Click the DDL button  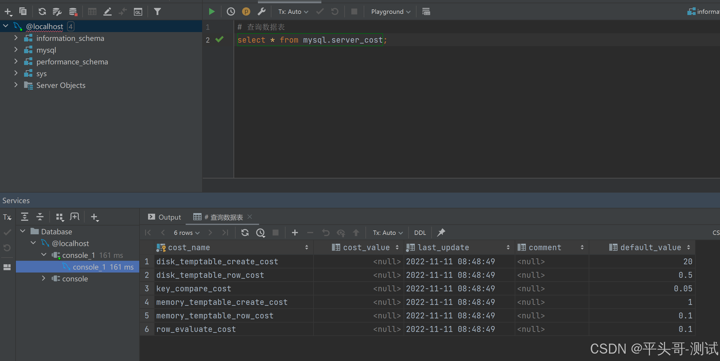click(420, 233)
